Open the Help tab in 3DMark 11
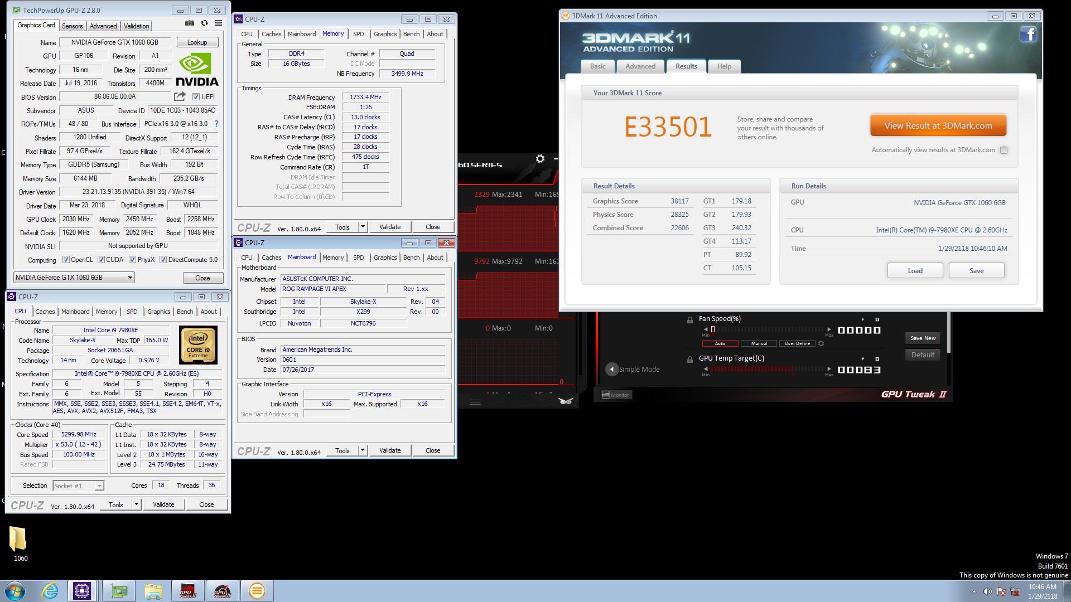The width and height of the screenshot is (1071, 602). coord(724,66)
